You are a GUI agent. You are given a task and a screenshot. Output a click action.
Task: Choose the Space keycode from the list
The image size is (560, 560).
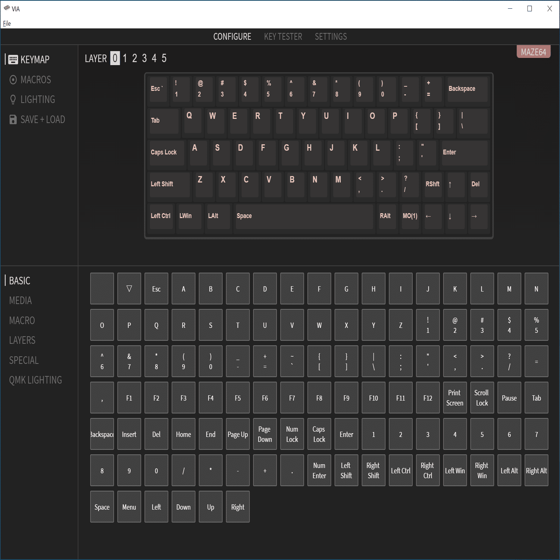102,507
